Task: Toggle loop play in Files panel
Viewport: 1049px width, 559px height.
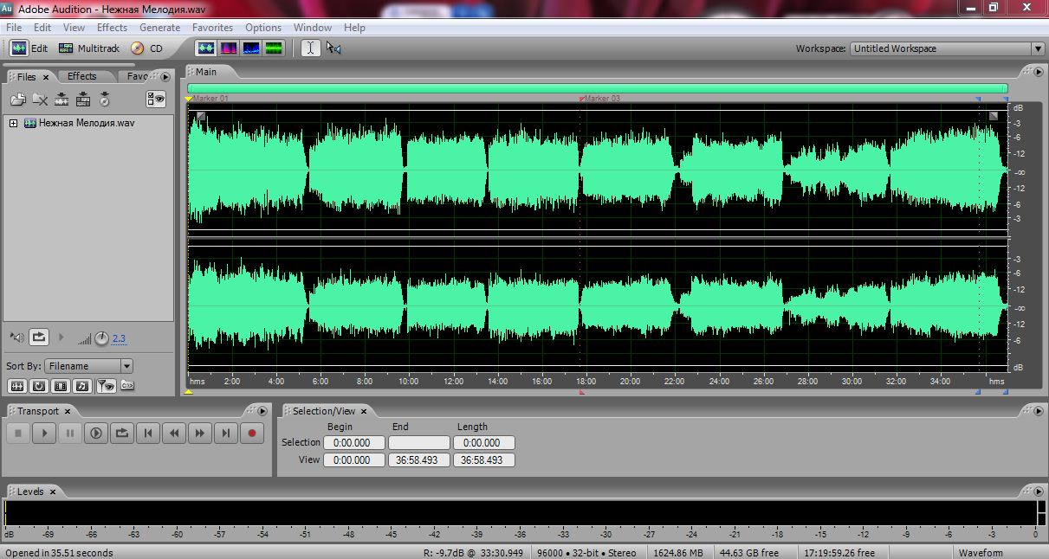Action: click(x=39, y=337)
